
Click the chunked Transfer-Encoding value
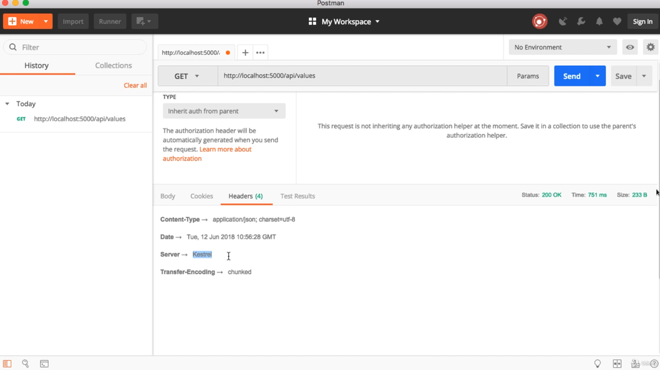tap(240, 272)
